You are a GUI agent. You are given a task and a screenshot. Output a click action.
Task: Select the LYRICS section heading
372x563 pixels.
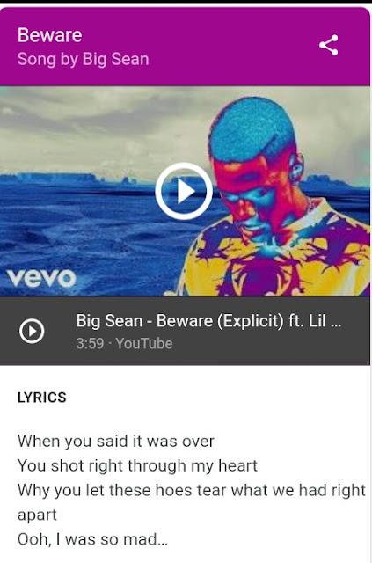point(41,398)
